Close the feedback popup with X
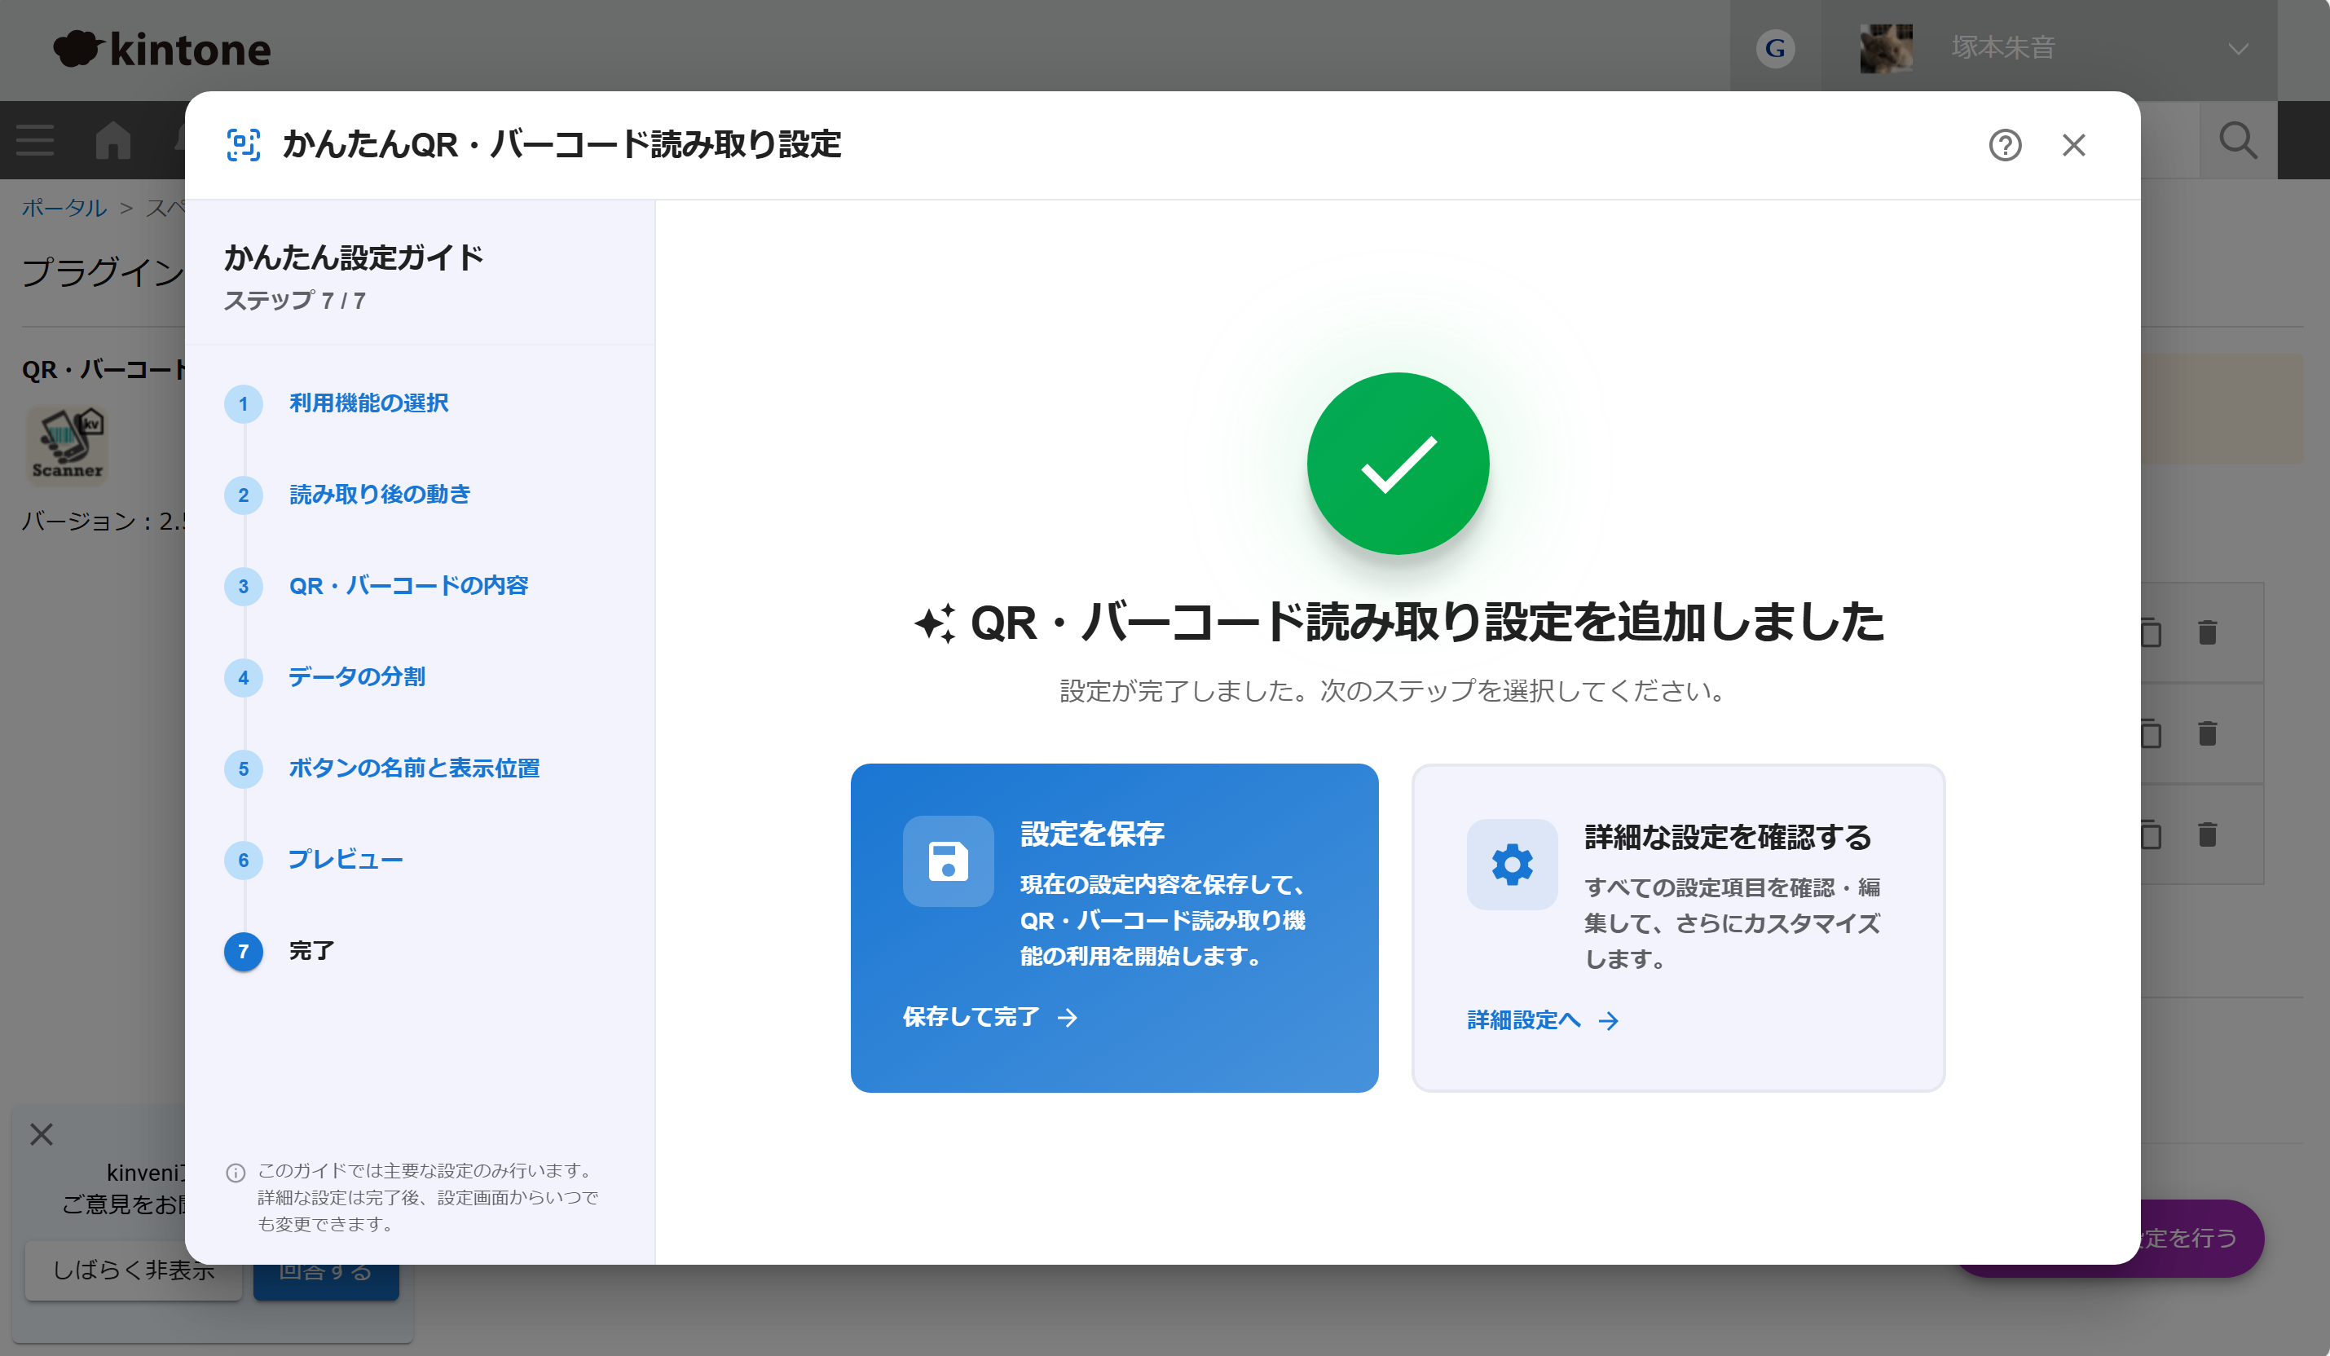The image size is (2330, 1356). point(41,1134)
